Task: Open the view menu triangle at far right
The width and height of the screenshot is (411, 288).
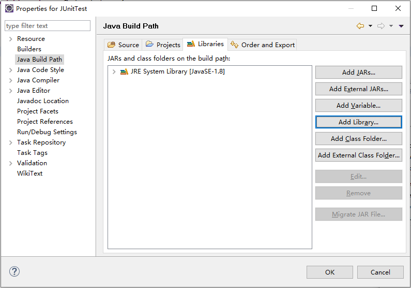Action: 401,26
